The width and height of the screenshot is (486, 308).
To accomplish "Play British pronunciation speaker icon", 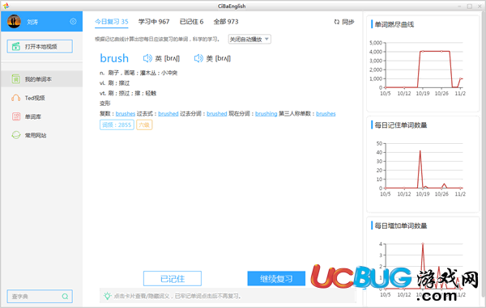I will 147,58.
